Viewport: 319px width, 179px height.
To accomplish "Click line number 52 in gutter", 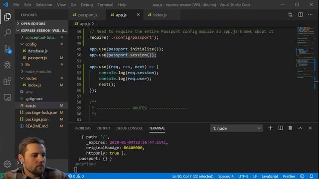I will click(79, 67).
